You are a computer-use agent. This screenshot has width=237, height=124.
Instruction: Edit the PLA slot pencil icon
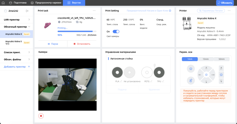[x=121, y=81]
